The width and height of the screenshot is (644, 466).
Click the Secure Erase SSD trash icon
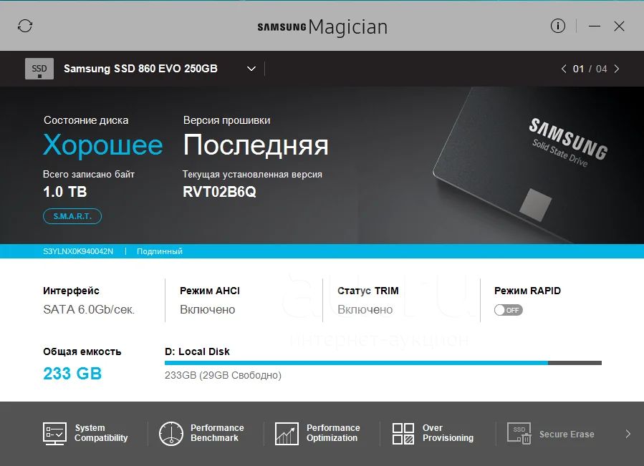tap(519, 434)
